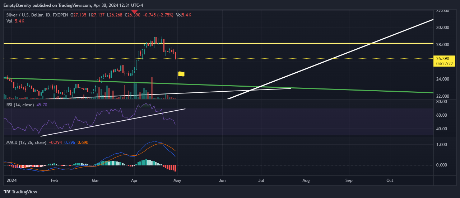This screenshot has height=198, width=460.
Task: Click the Oct label on time axis
Action: click(390, 180)
